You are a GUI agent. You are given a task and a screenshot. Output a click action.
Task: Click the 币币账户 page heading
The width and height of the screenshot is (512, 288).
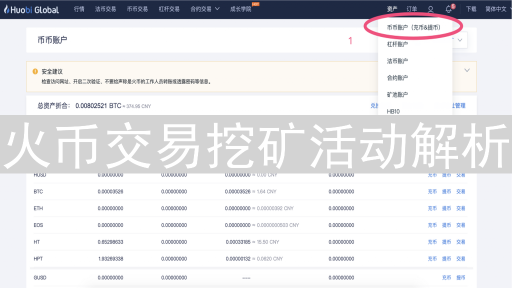(x=52, y=40)
